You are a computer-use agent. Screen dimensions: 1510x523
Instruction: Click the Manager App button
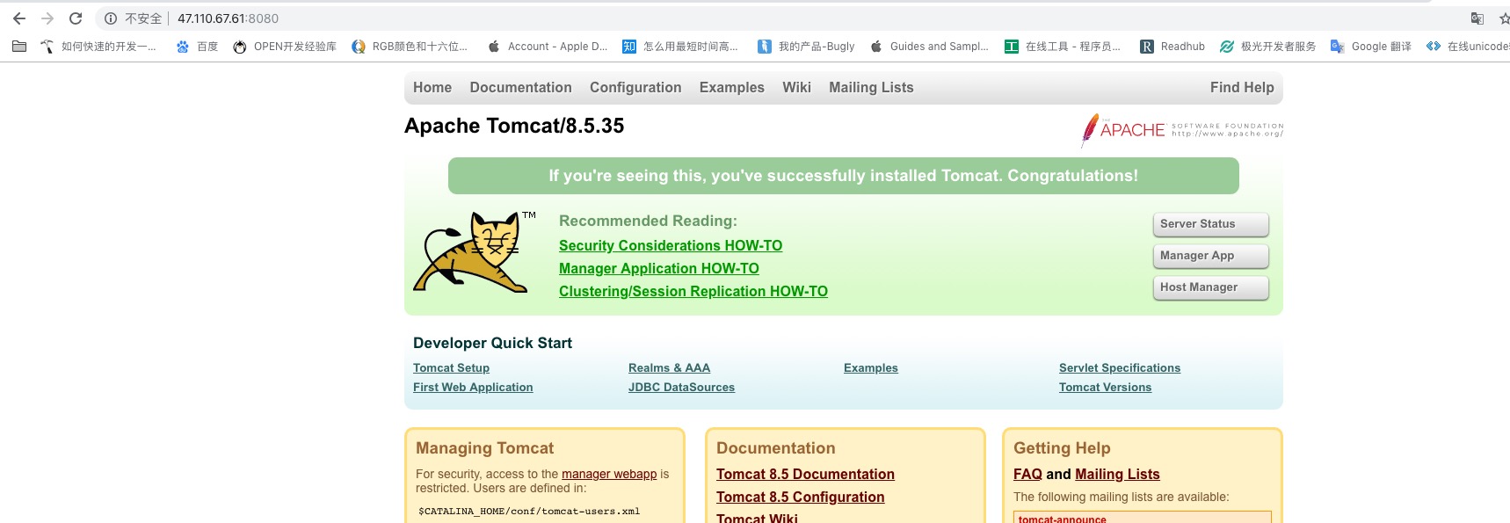[x=1211, y=256]
